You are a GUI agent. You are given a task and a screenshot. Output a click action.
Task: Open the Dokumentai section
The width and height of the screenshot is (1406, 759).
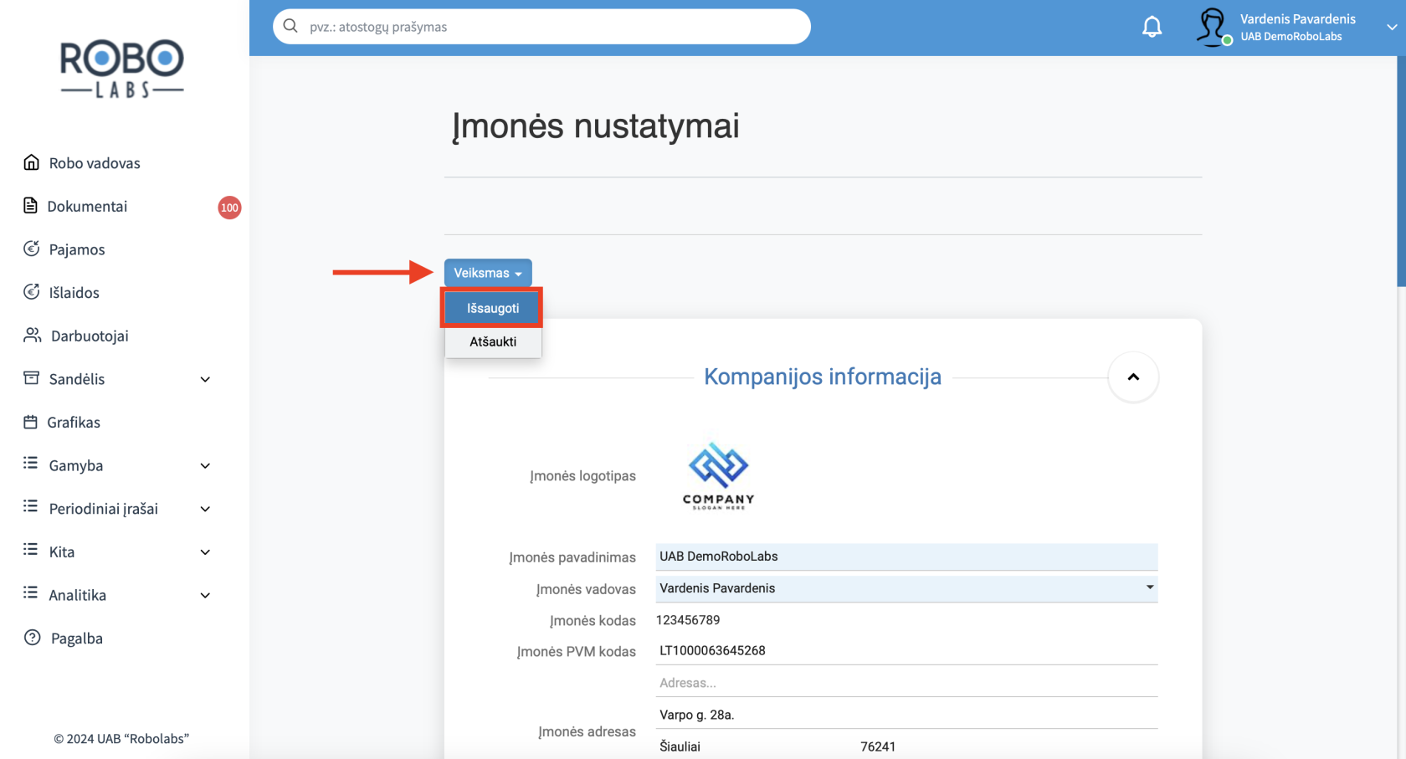pos(87,206)
